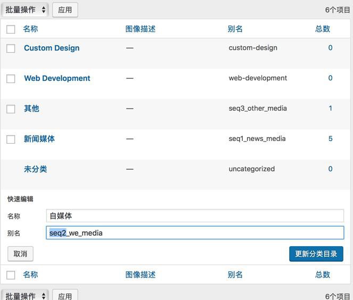Click the top 应用 apply button

tap(65, 10)
